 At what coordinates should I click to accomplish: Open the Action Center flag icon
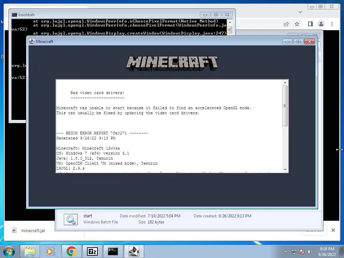click(x=302, y=252)
